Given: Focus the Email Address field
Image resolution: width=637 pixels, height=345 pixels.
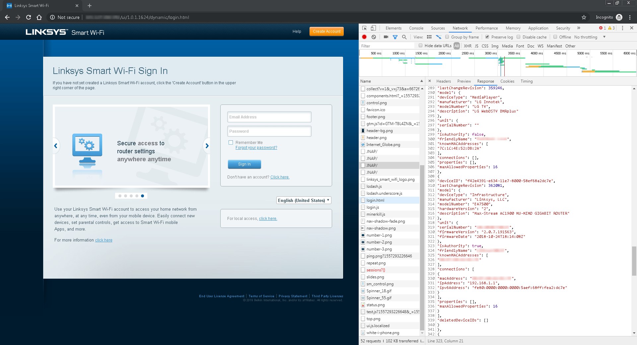Looking at the screenshot, I should click(x=269, y=117).
